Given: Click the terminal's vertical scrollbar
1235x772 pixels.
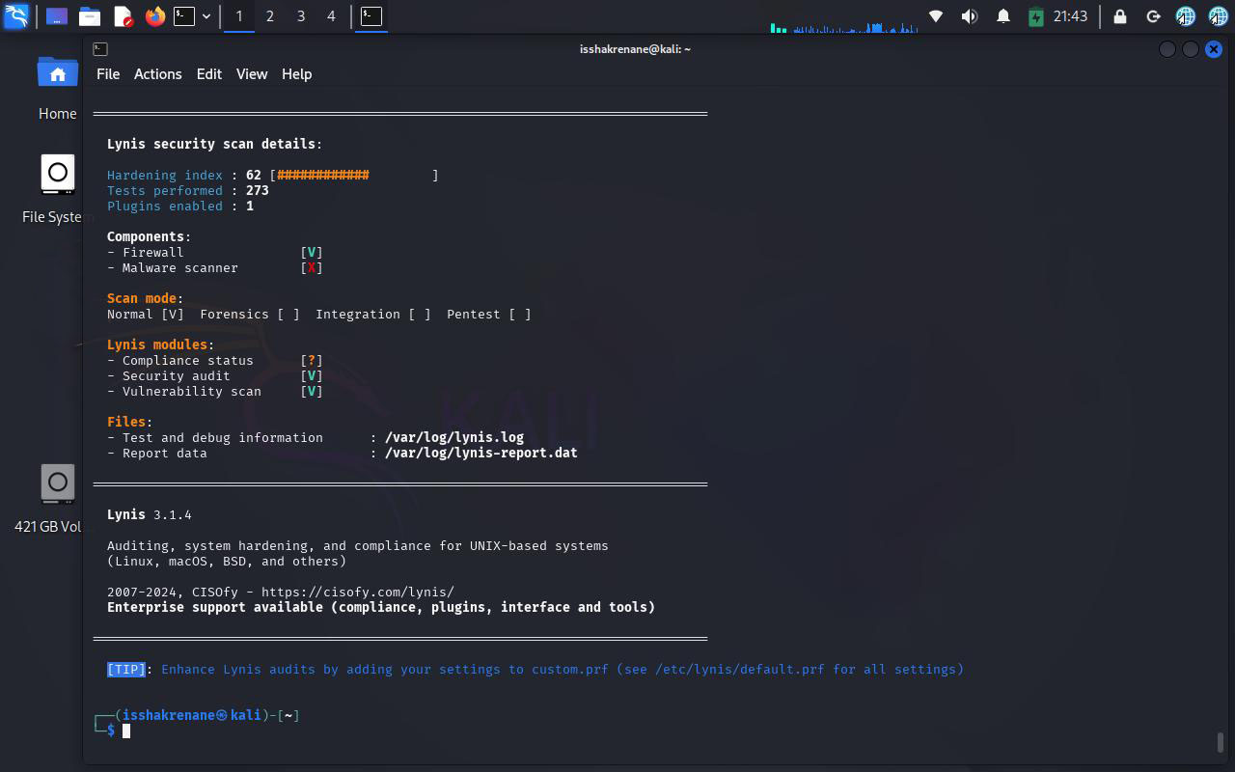Looking at the screenshot, I should pyautogui.click(x=1220, y=741).
